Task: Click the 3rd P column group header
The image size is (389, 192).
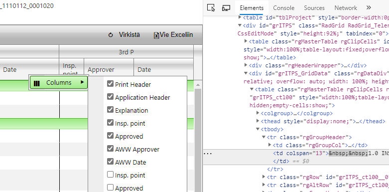Action: click(x=126, y=52)
